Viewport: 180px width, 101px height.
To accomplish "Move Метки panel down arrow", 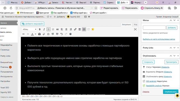I will coord(174,20).
